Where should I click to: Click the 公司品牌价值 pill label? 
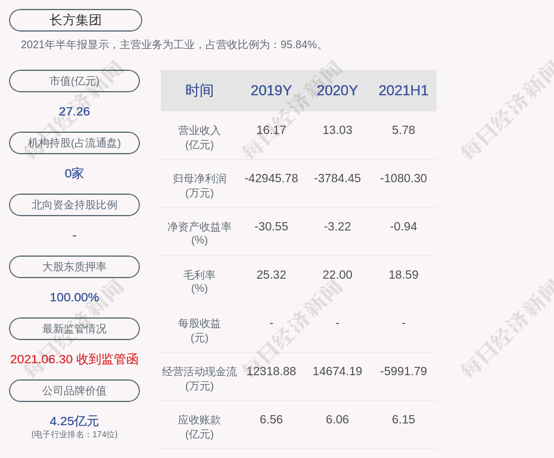pyautogui.click(x=74, y=391)
